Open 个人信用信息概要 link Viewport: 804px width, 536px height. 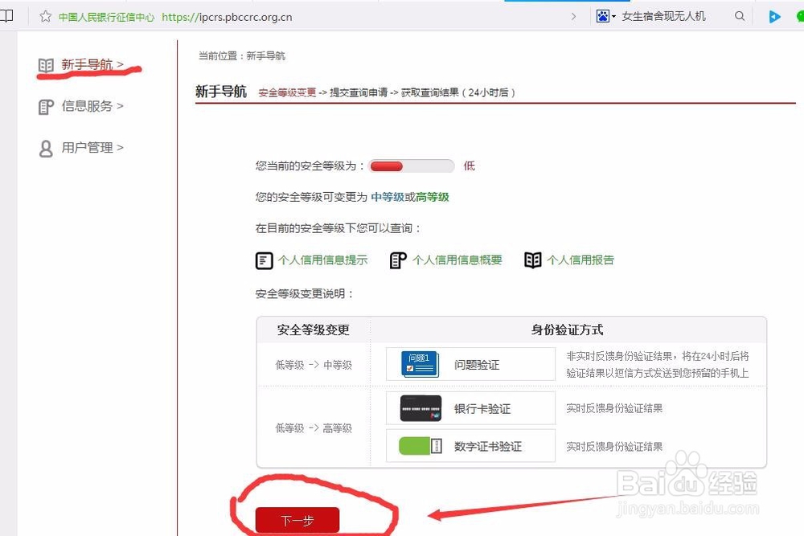457,260
